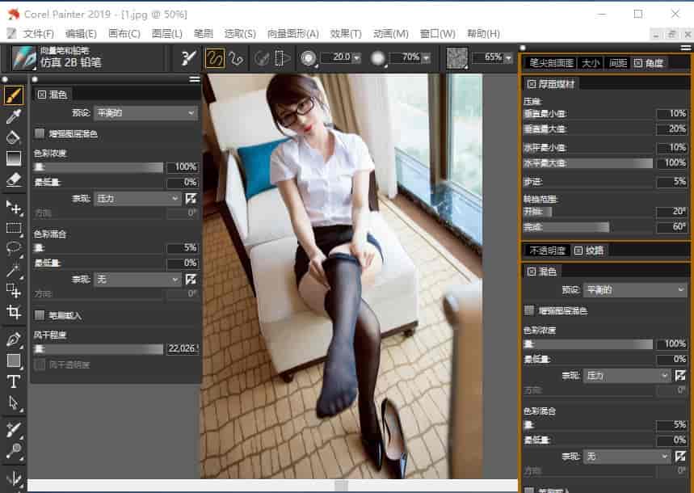Choose the Paint Bucket tool

click(x=14, y=137)
